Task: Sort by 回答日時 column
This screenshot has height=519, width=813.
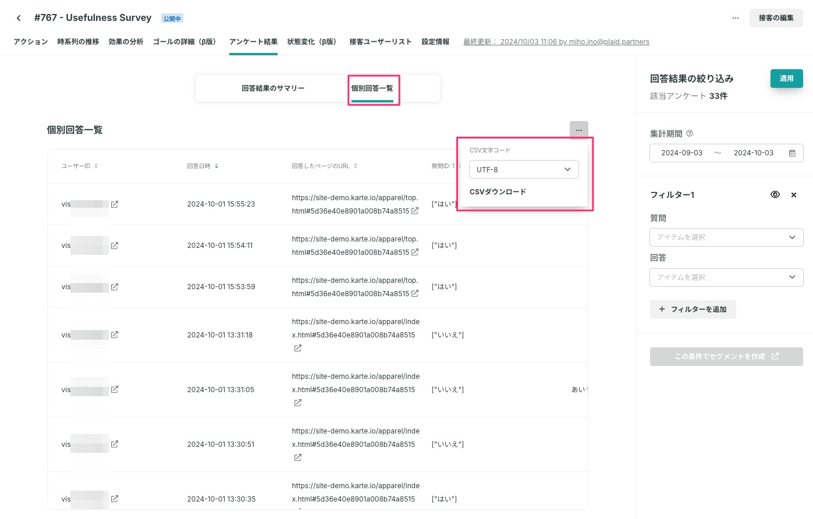Action: pos(203,166)
